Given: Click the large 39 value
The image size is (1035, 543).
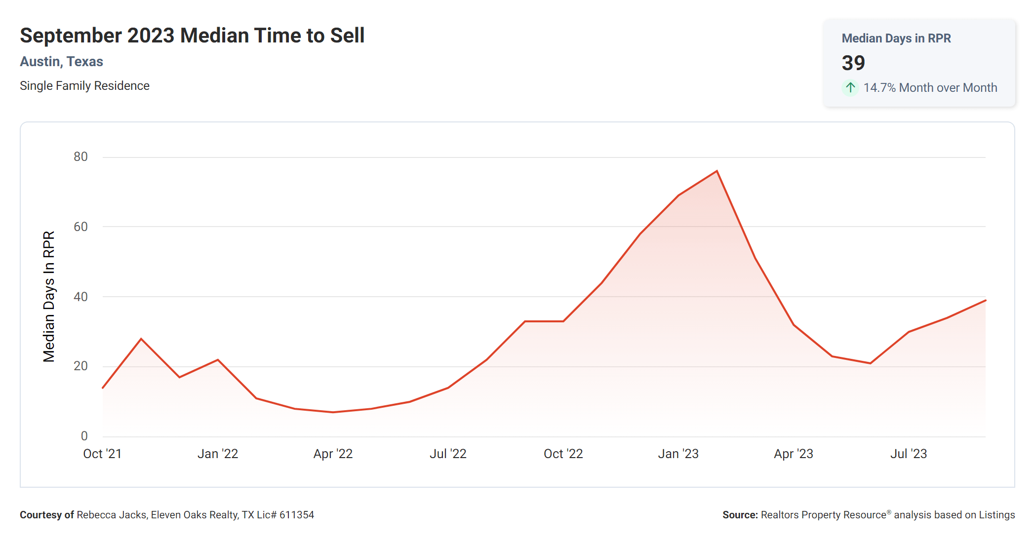Looking at the screenshot, I should tap(853, 63).
